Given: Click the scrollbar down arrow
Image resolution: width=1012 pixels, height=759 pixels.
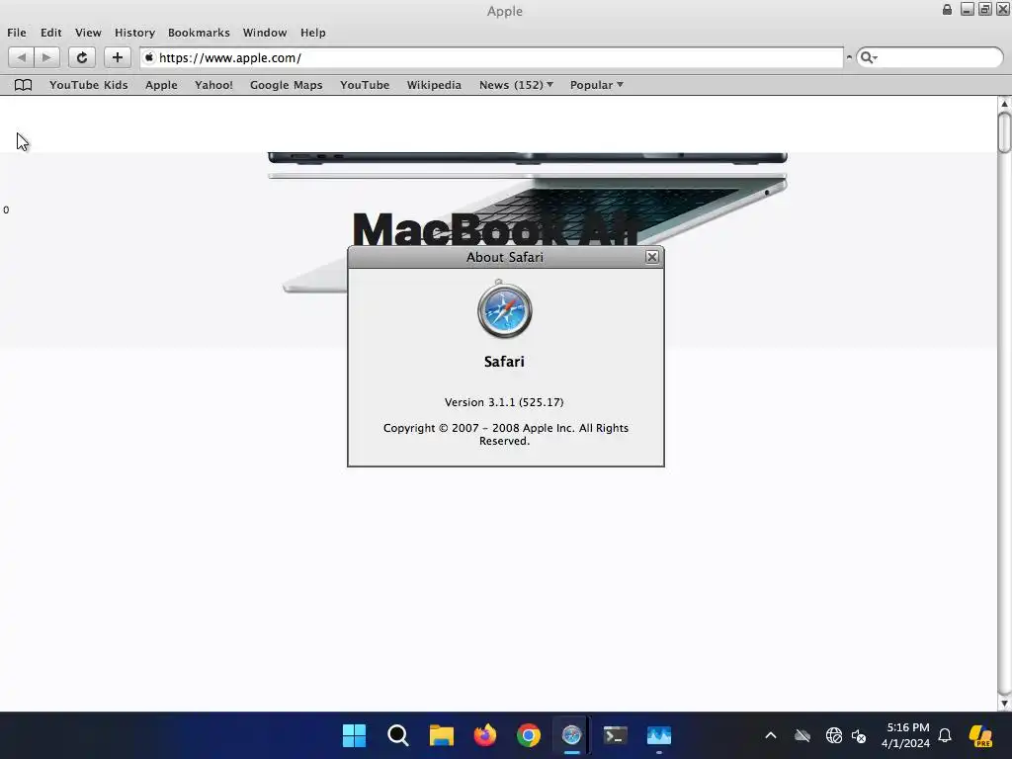Looking at the screenshot, I should tap(1004, 703).
